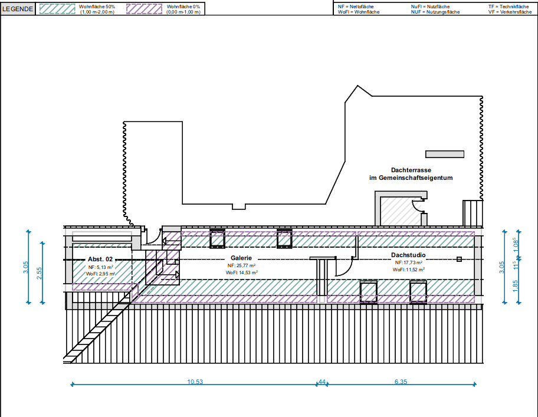This screenshot has height=417, width=538.
Task: Click the 'WoFl: 2,95 m²' value
Action: click(x=100, y=274)
